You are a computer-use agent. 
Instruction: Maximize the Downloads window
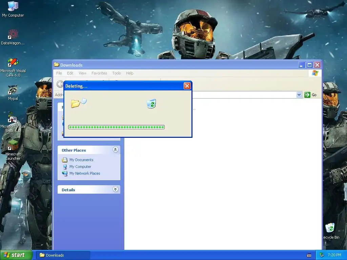click(309, 65)
